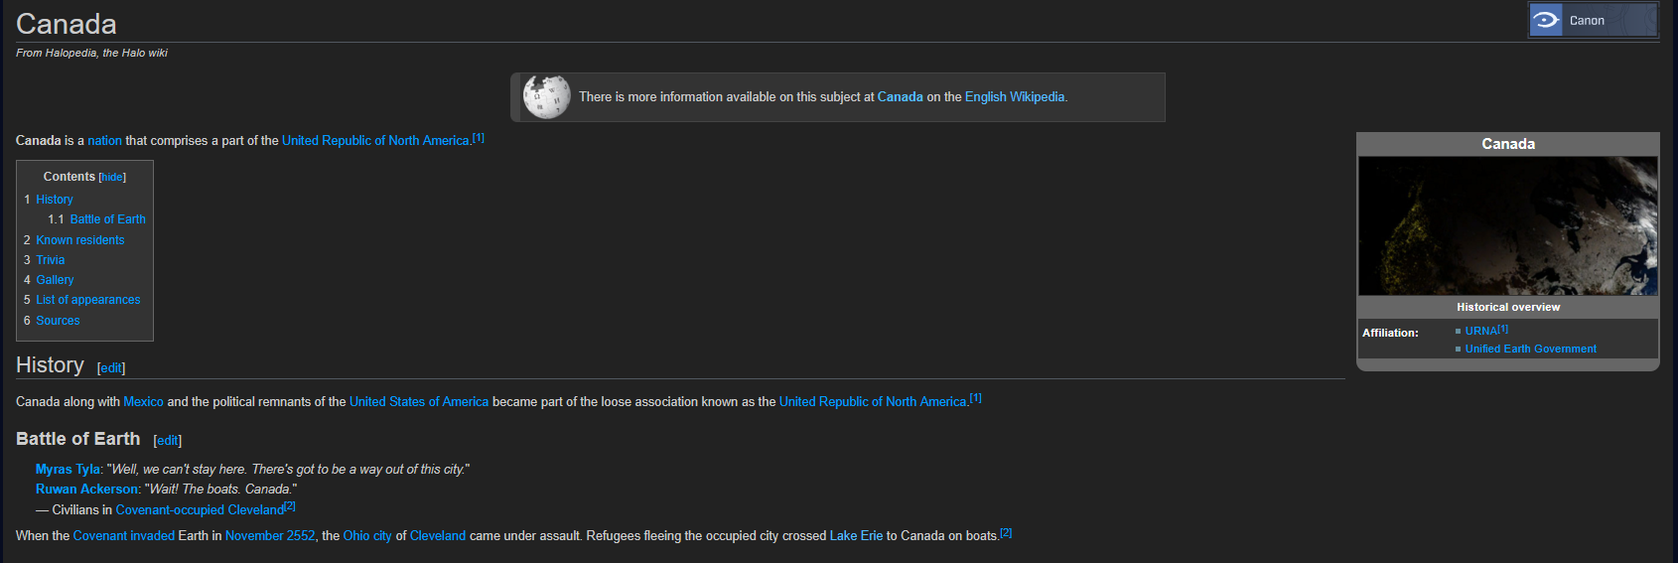Open URNA affiliation link in infobox
The width and height of the screenshot is (1678, 563).
click(1480, 332)
